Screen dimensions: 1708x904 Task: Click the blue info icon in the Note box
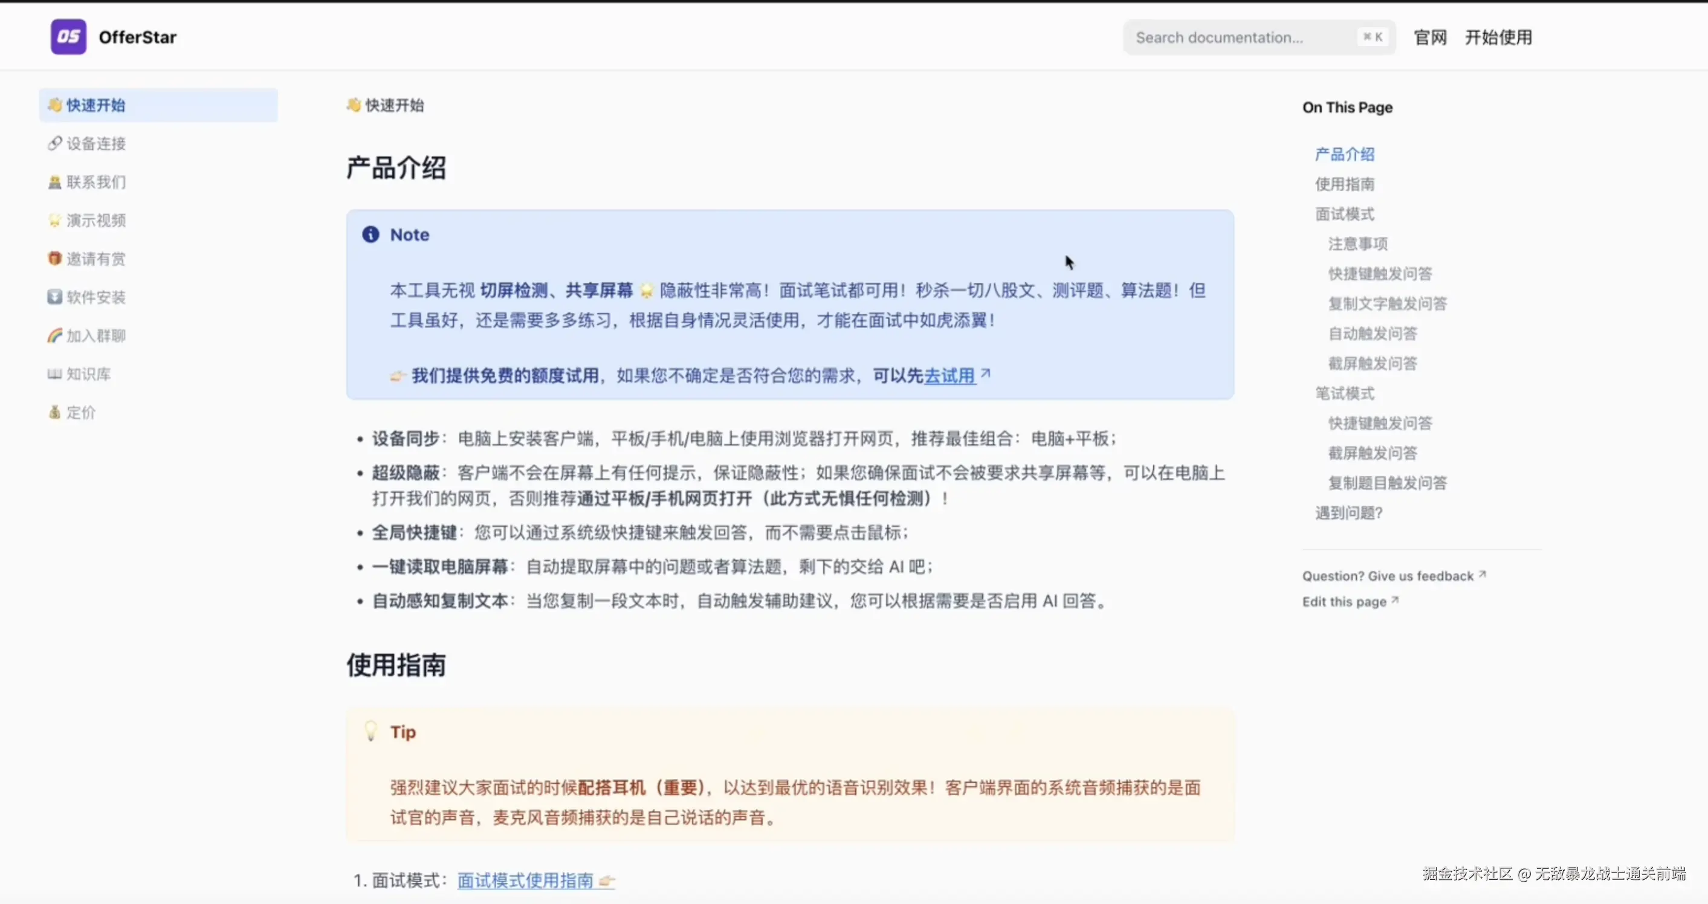click(x=370, y=234)
